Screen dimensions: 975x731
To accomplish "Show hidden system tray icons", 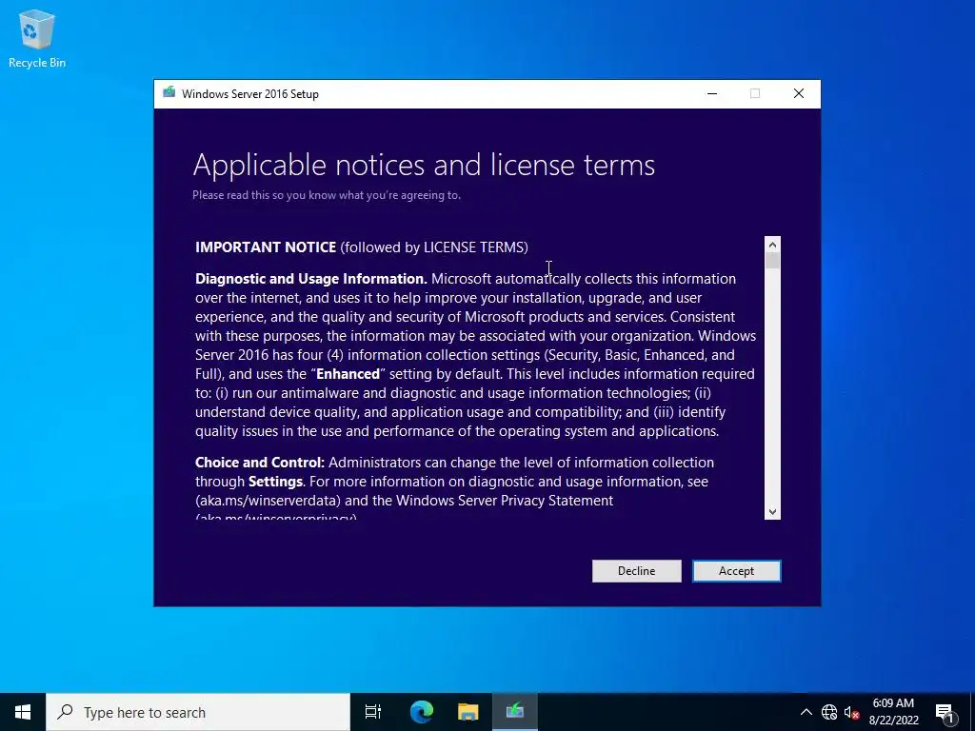I will coord(806,712).
